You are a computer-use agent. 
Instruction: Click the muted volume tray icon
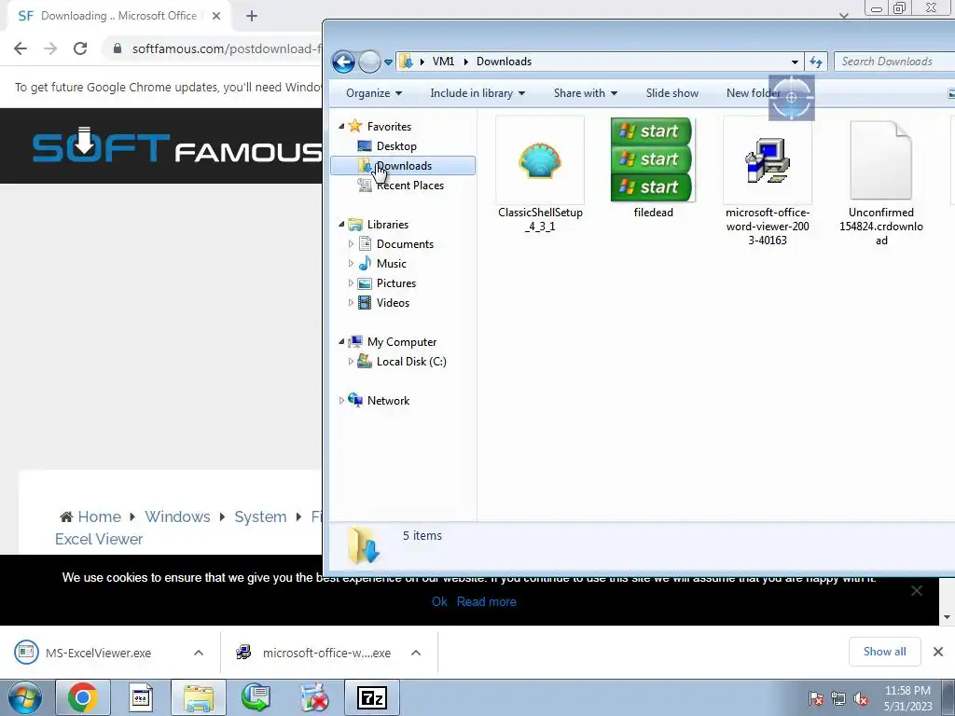pos(861,699)
